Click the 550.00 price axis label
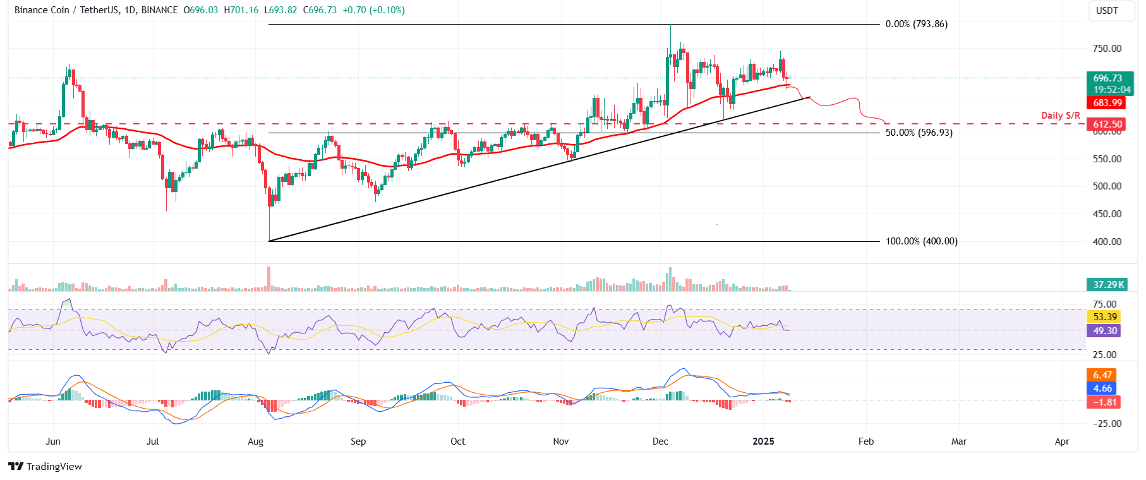The width and height of the screenshot is (1146, 480). tap(1107, 159)
